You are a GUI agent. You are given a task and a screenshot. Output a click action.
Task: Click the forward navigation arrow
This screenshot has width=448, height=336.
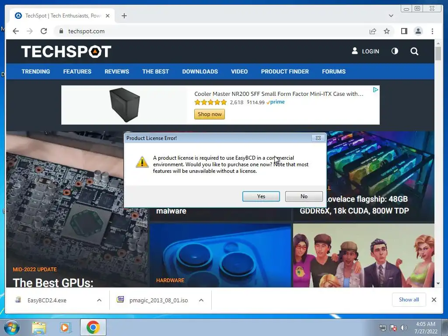click(x=30, y=31)
